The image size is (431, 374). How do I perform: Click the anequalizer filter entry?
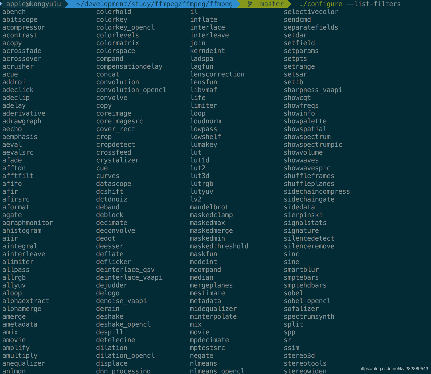coord(24,363)
